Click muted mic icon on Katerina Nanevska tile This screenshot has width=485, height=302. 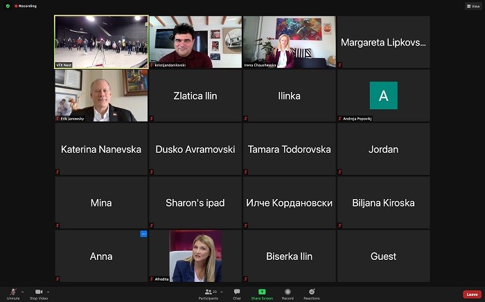point(58,172)
